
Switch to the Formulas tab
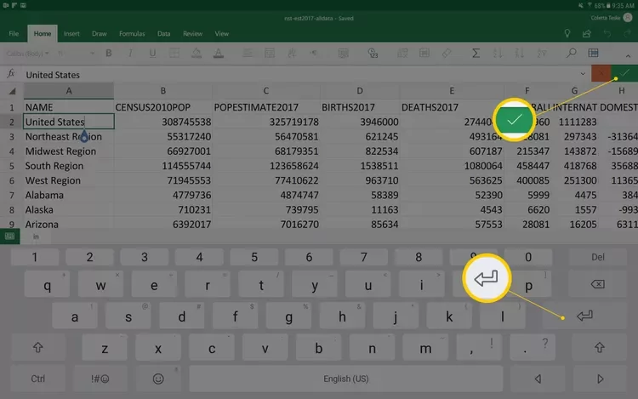(x=130, y=34)
